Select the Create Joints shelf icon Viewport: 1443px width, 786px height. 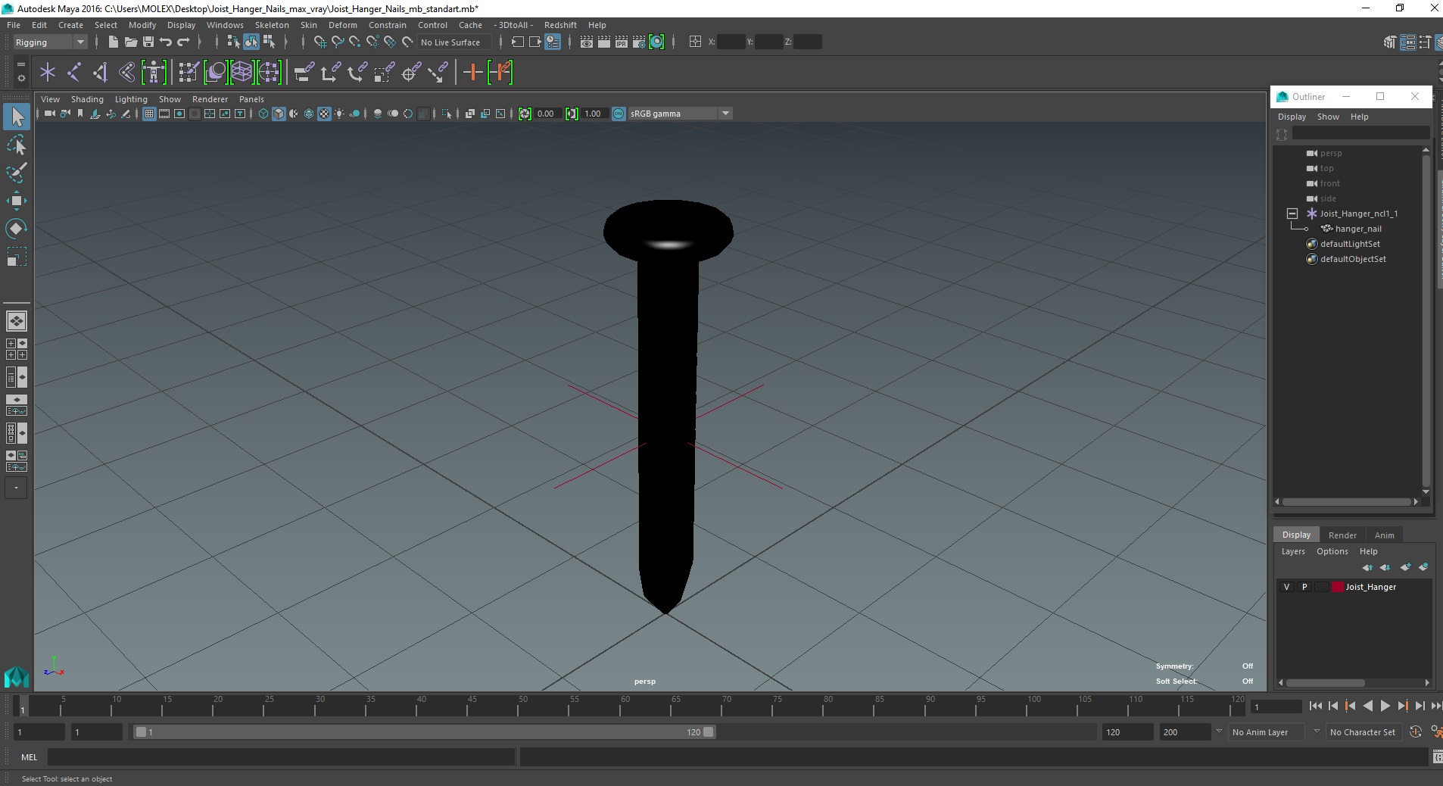click(x=74, y=73)
